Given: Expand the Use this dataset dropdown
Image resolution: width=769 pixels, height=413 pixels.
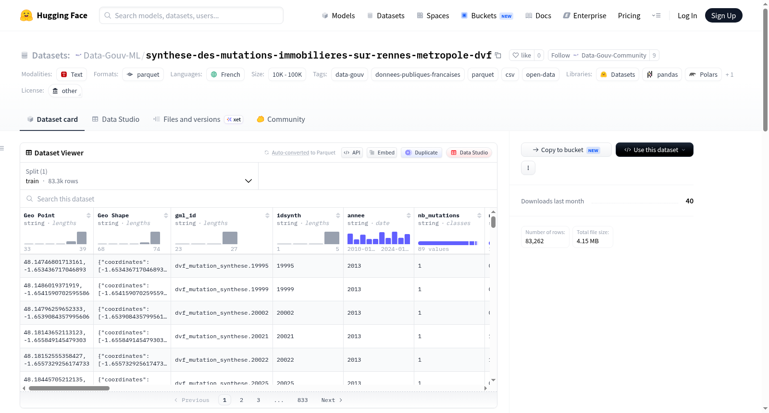Looking at the screenshot, I should [654, 150].
